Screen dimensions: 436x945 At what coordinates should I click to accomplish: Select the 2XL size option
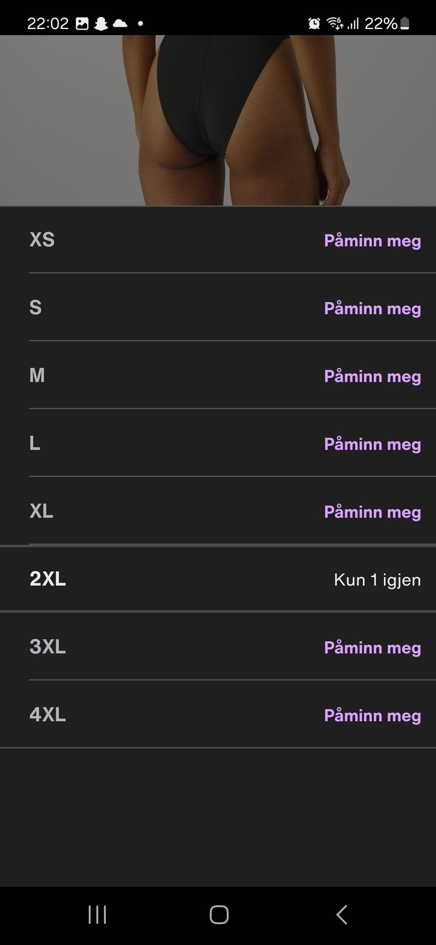pos(218,579)
